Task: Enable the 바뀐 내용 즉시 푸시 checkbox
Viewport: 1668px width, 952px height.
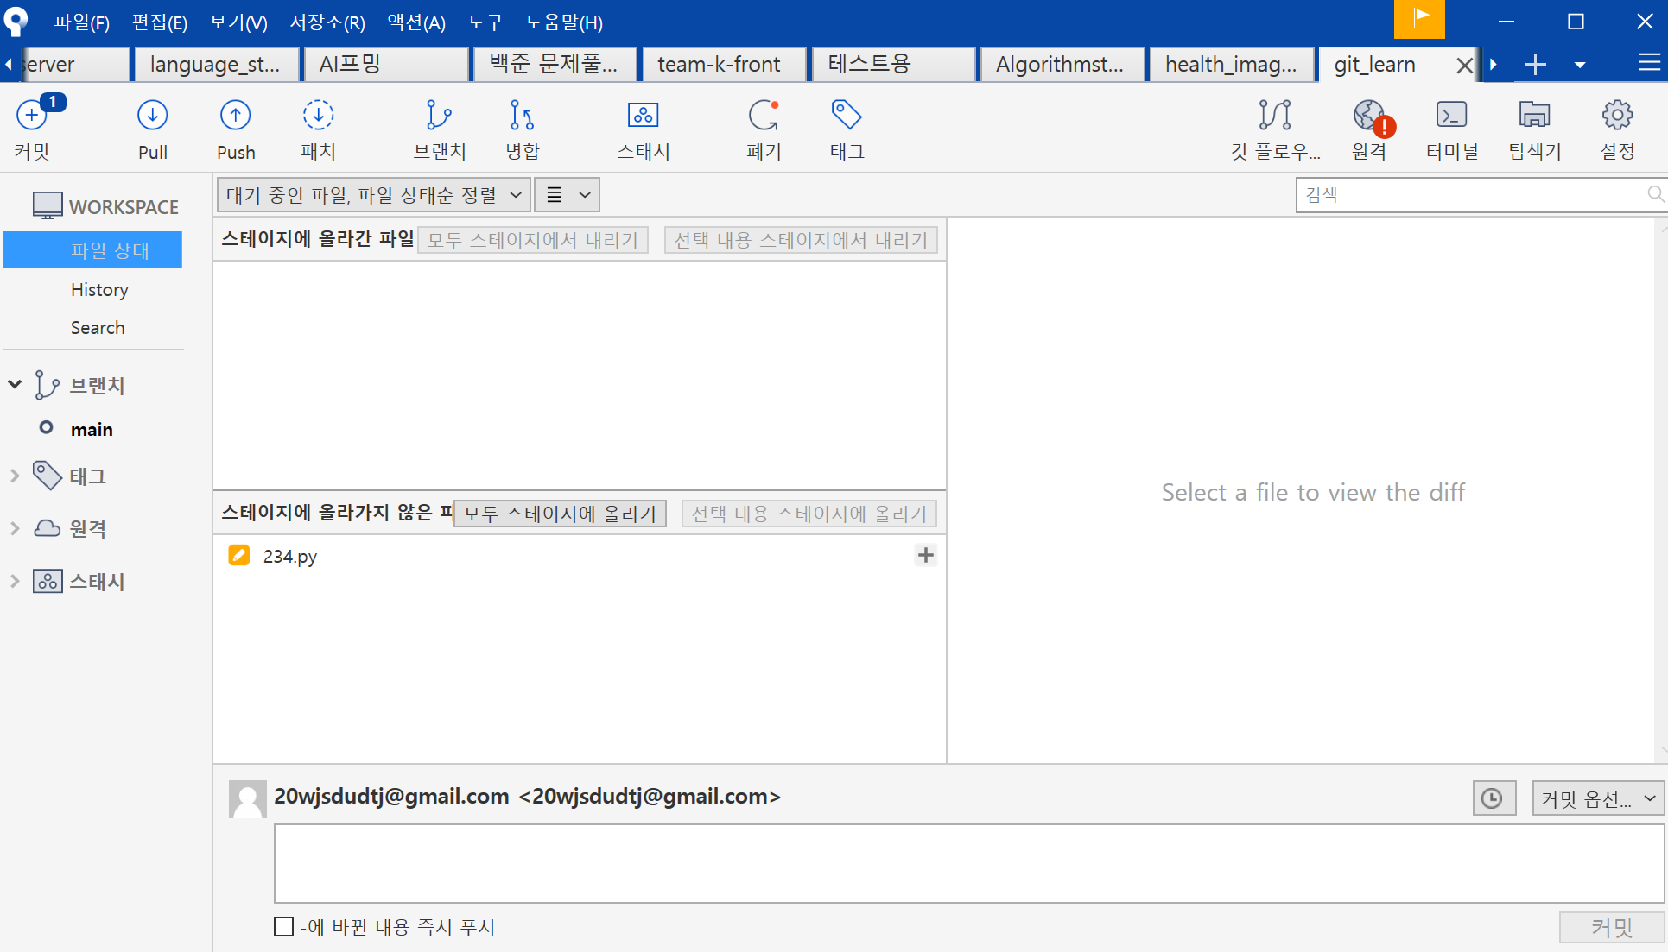Action: click(x=283, y=927)
